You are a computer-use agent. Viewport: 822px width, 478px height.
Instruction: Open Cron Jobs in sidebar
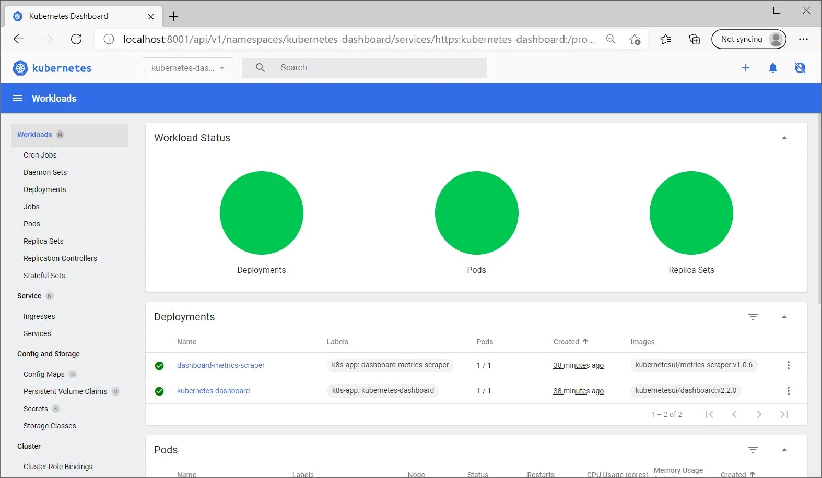pyautogui.click(x=40, y=155)
